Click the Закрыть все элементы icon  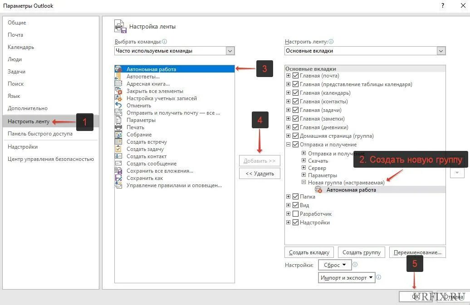pyautogui.click(x=118, y=91)
